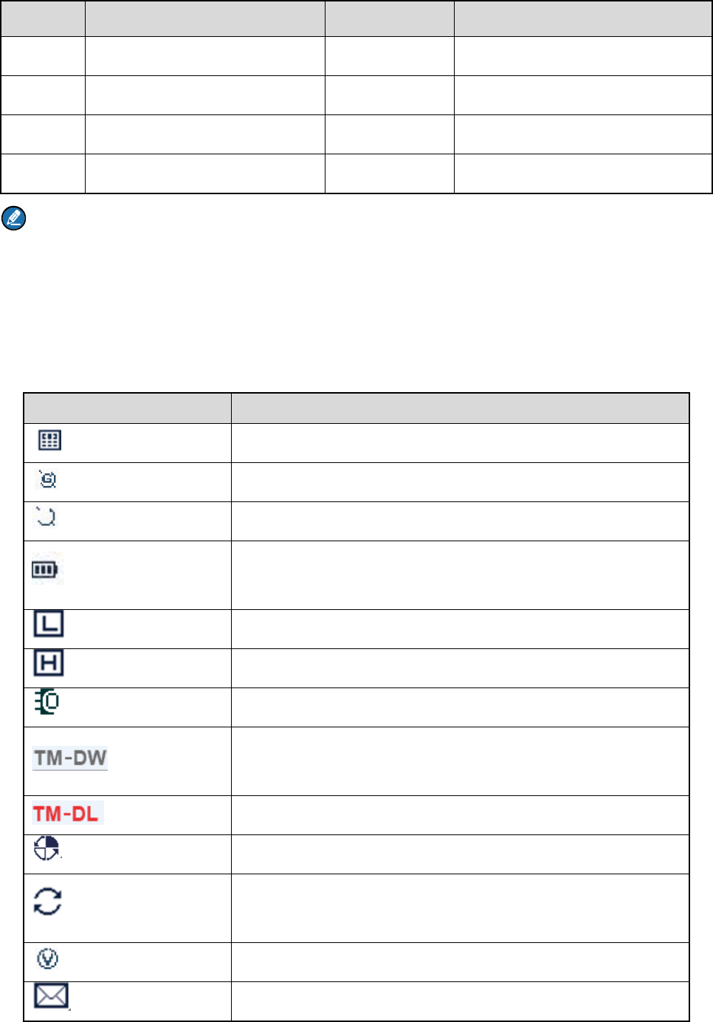
Task: Select the quartered circle icon
Action: (x=47, y=848)
